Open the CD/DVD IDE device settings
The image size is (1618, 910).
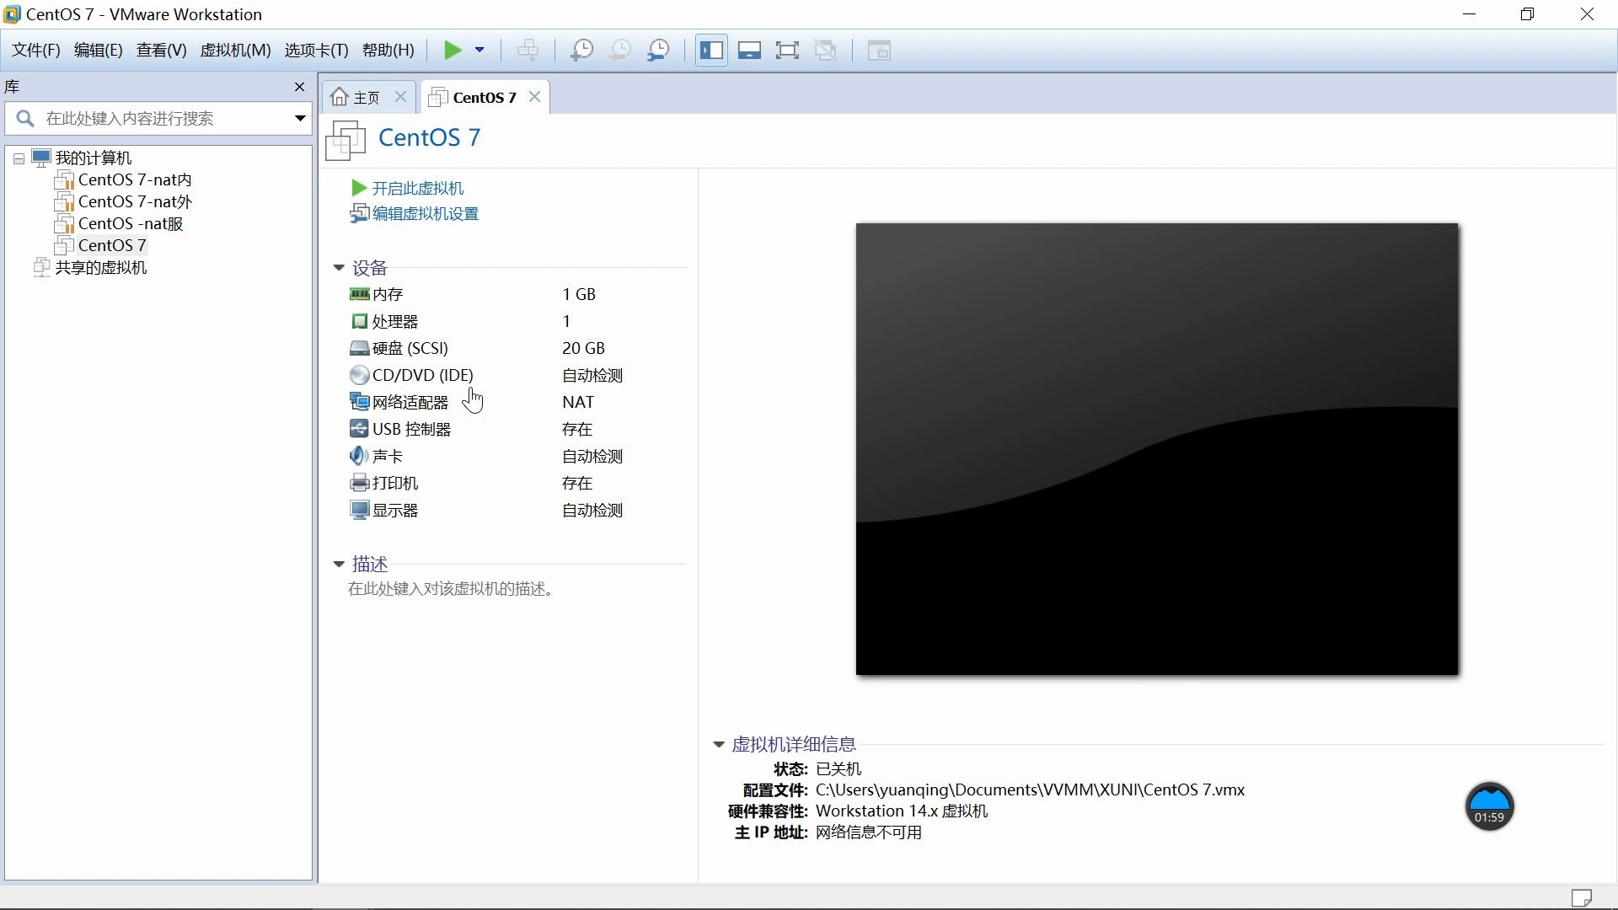coord(421,375)
